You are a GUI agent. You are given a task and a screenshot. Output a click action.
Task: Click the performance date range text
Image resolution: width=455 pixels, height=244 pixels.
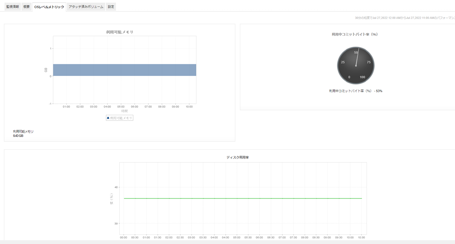point(405,18)
